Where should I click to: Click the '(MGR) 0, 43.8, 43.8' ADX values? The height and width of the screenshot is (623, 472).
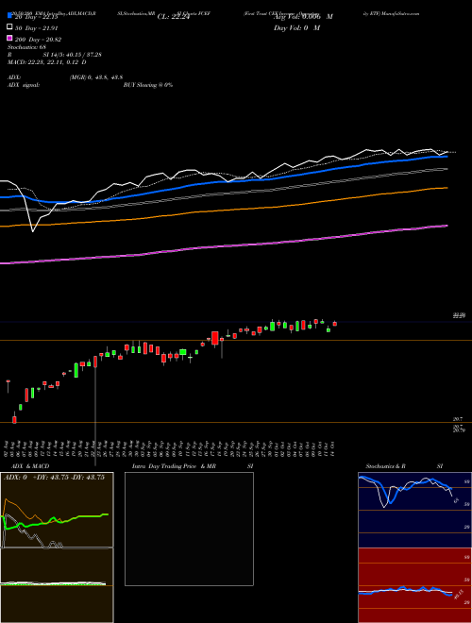coord(95,78)
